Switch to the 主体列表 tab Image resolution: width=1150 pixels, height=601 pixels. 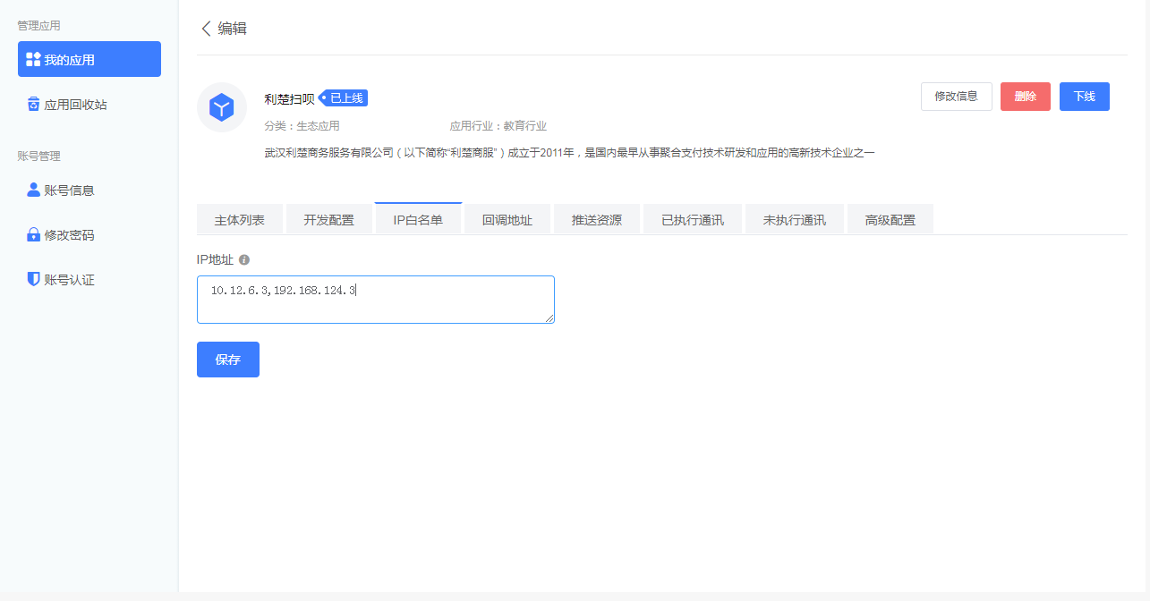[239, 218]
